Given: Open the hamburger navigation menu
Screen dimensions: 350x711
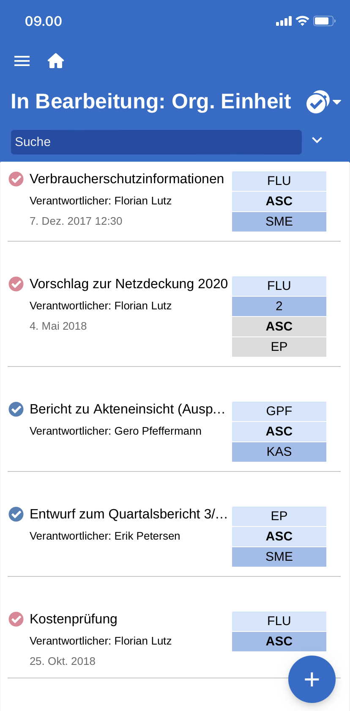Looking at the screenshot, I should [x=22, y=61].
